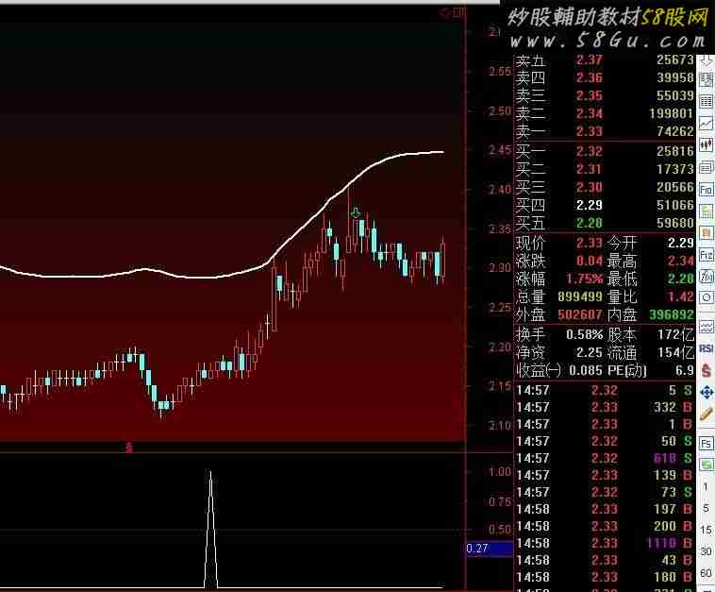Click the 今开 value 2.29

681,243
